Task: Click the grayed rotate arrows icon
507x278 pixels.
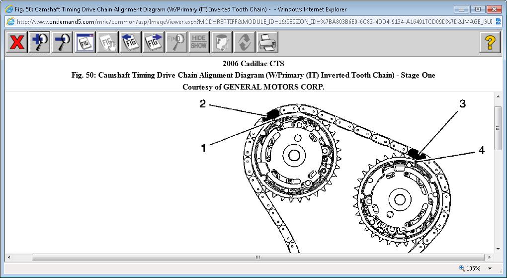Action: pos(245,42)
